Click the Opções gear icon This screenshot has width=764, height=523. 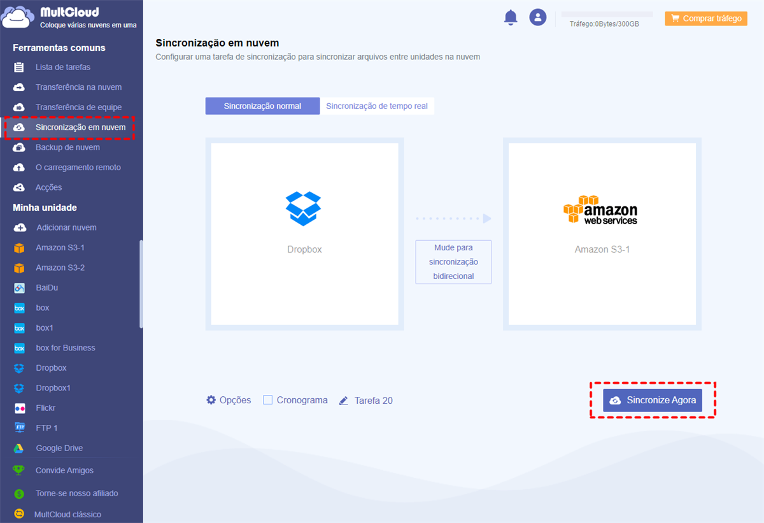point(211,400)
